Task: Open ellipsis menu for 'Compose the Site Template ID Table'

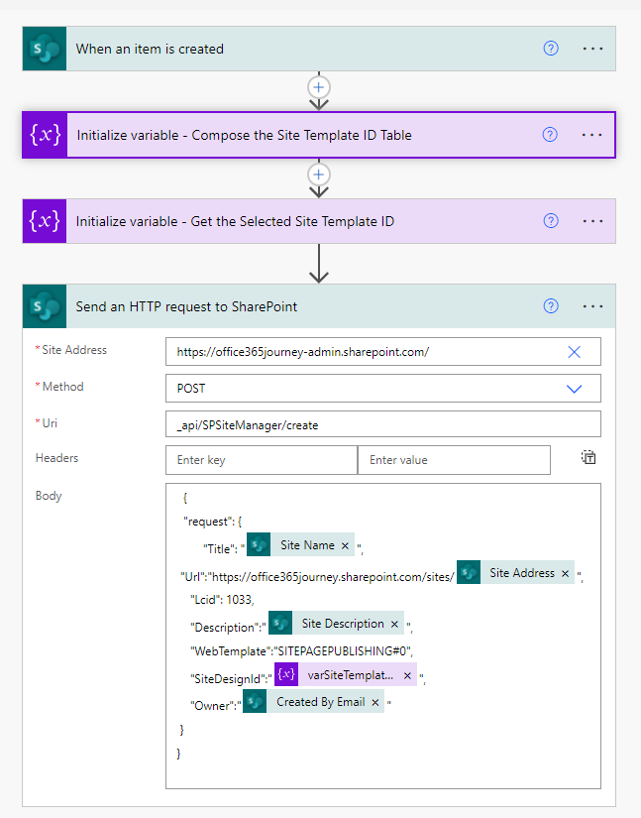Action: coord(592,135)
